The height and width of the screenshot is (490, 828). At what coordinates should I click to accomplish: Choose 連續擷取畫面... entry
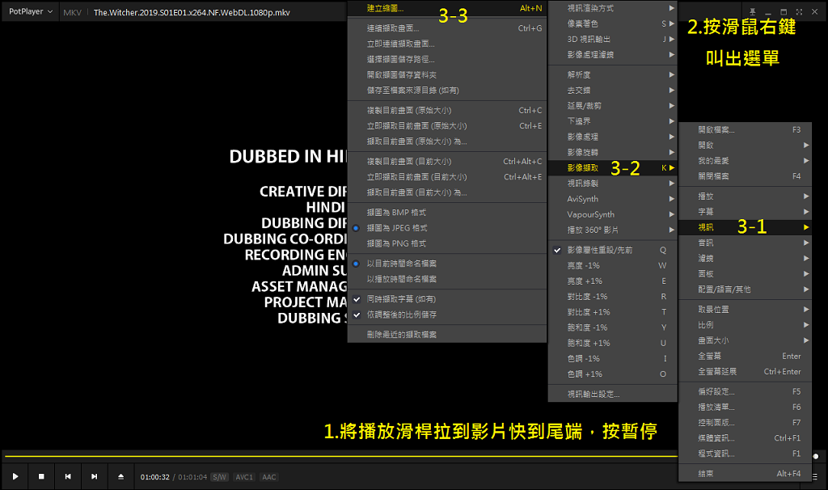click(446, 28)
